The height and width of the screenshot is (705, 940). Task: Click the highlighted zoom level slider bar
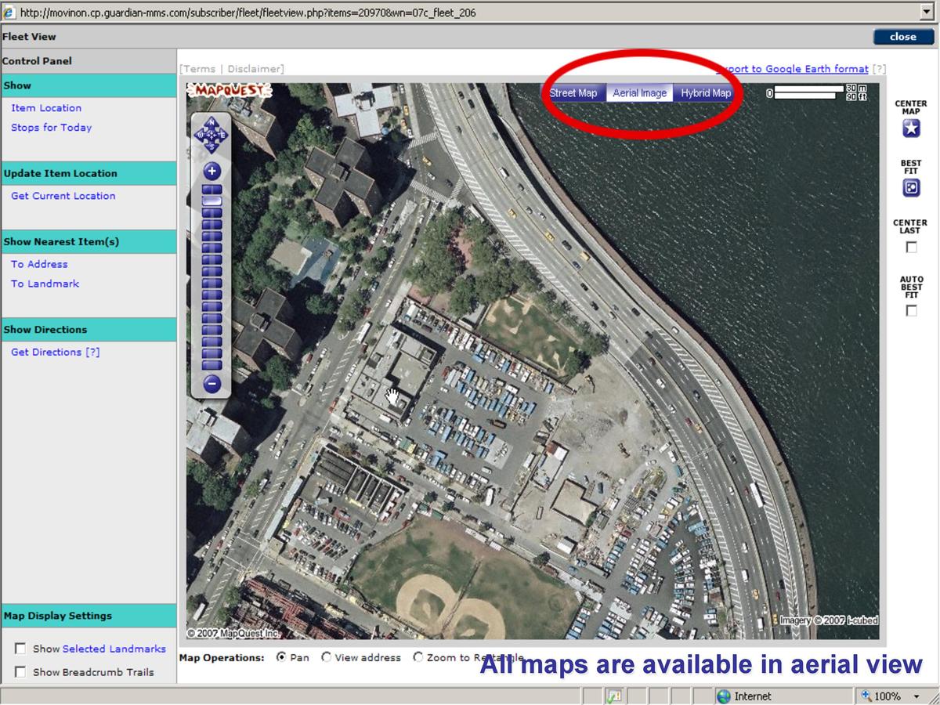211,201
